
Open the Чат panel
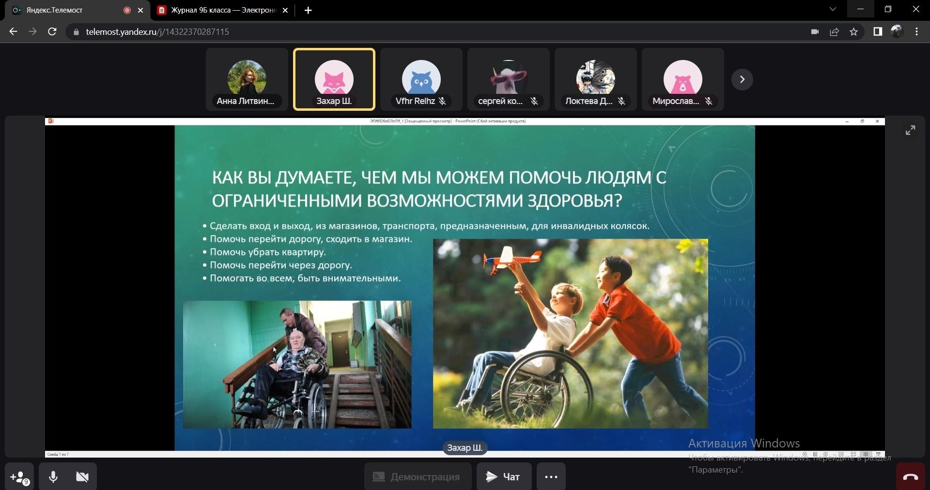(x=504, y=477)
